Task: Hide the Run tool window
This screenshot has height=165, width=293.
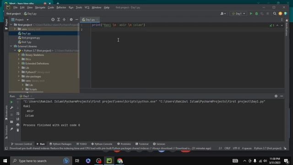Action: tap(282, 96)
